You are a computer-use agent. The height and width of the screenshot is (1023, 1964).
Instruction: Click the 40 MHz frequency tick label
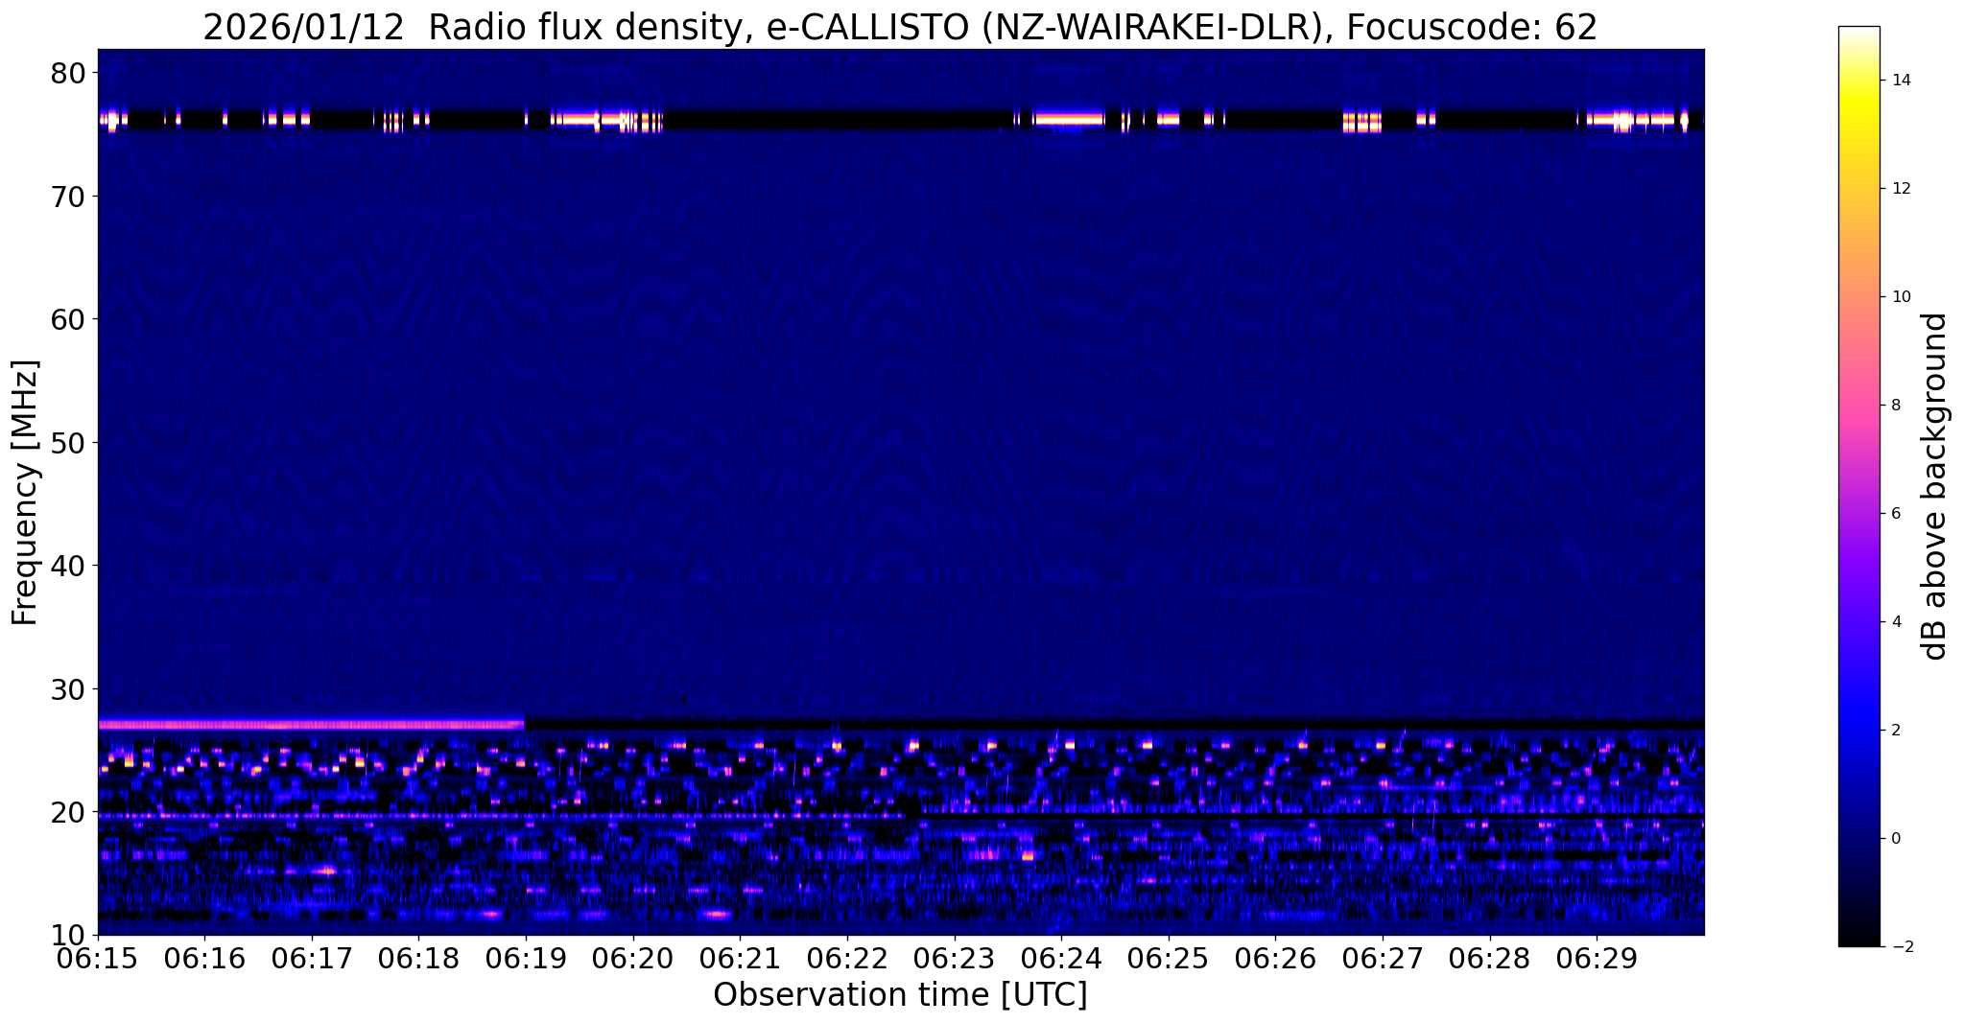pos(67,566)
